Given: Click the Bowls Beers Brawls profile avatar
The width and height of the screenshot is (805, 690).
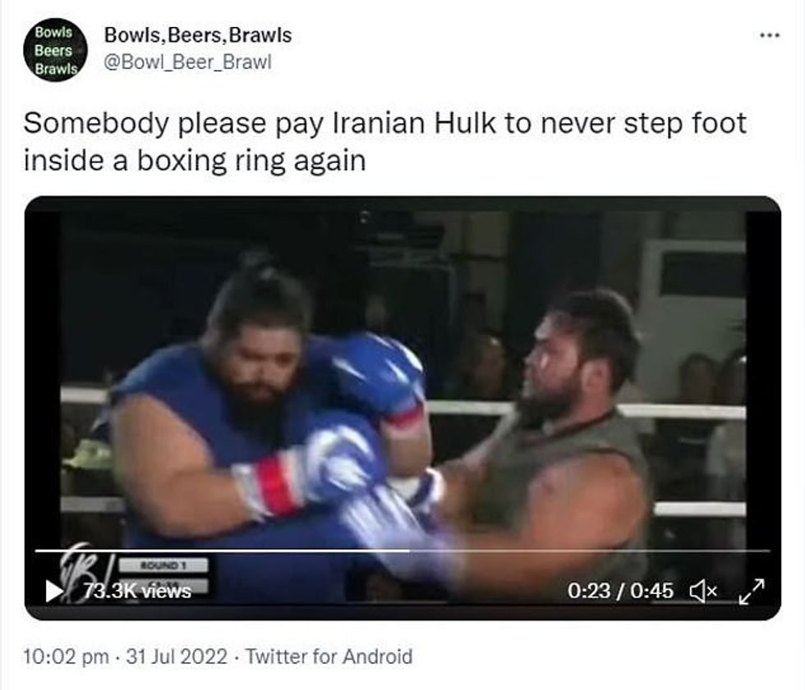Looking at the screenshot, I should pyautogui.click(x=55, y=50).
